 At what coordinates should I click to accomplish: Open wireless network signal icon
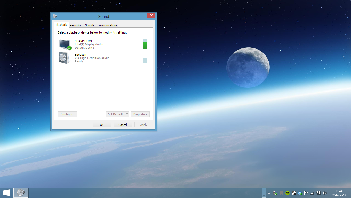click(312, 193)
